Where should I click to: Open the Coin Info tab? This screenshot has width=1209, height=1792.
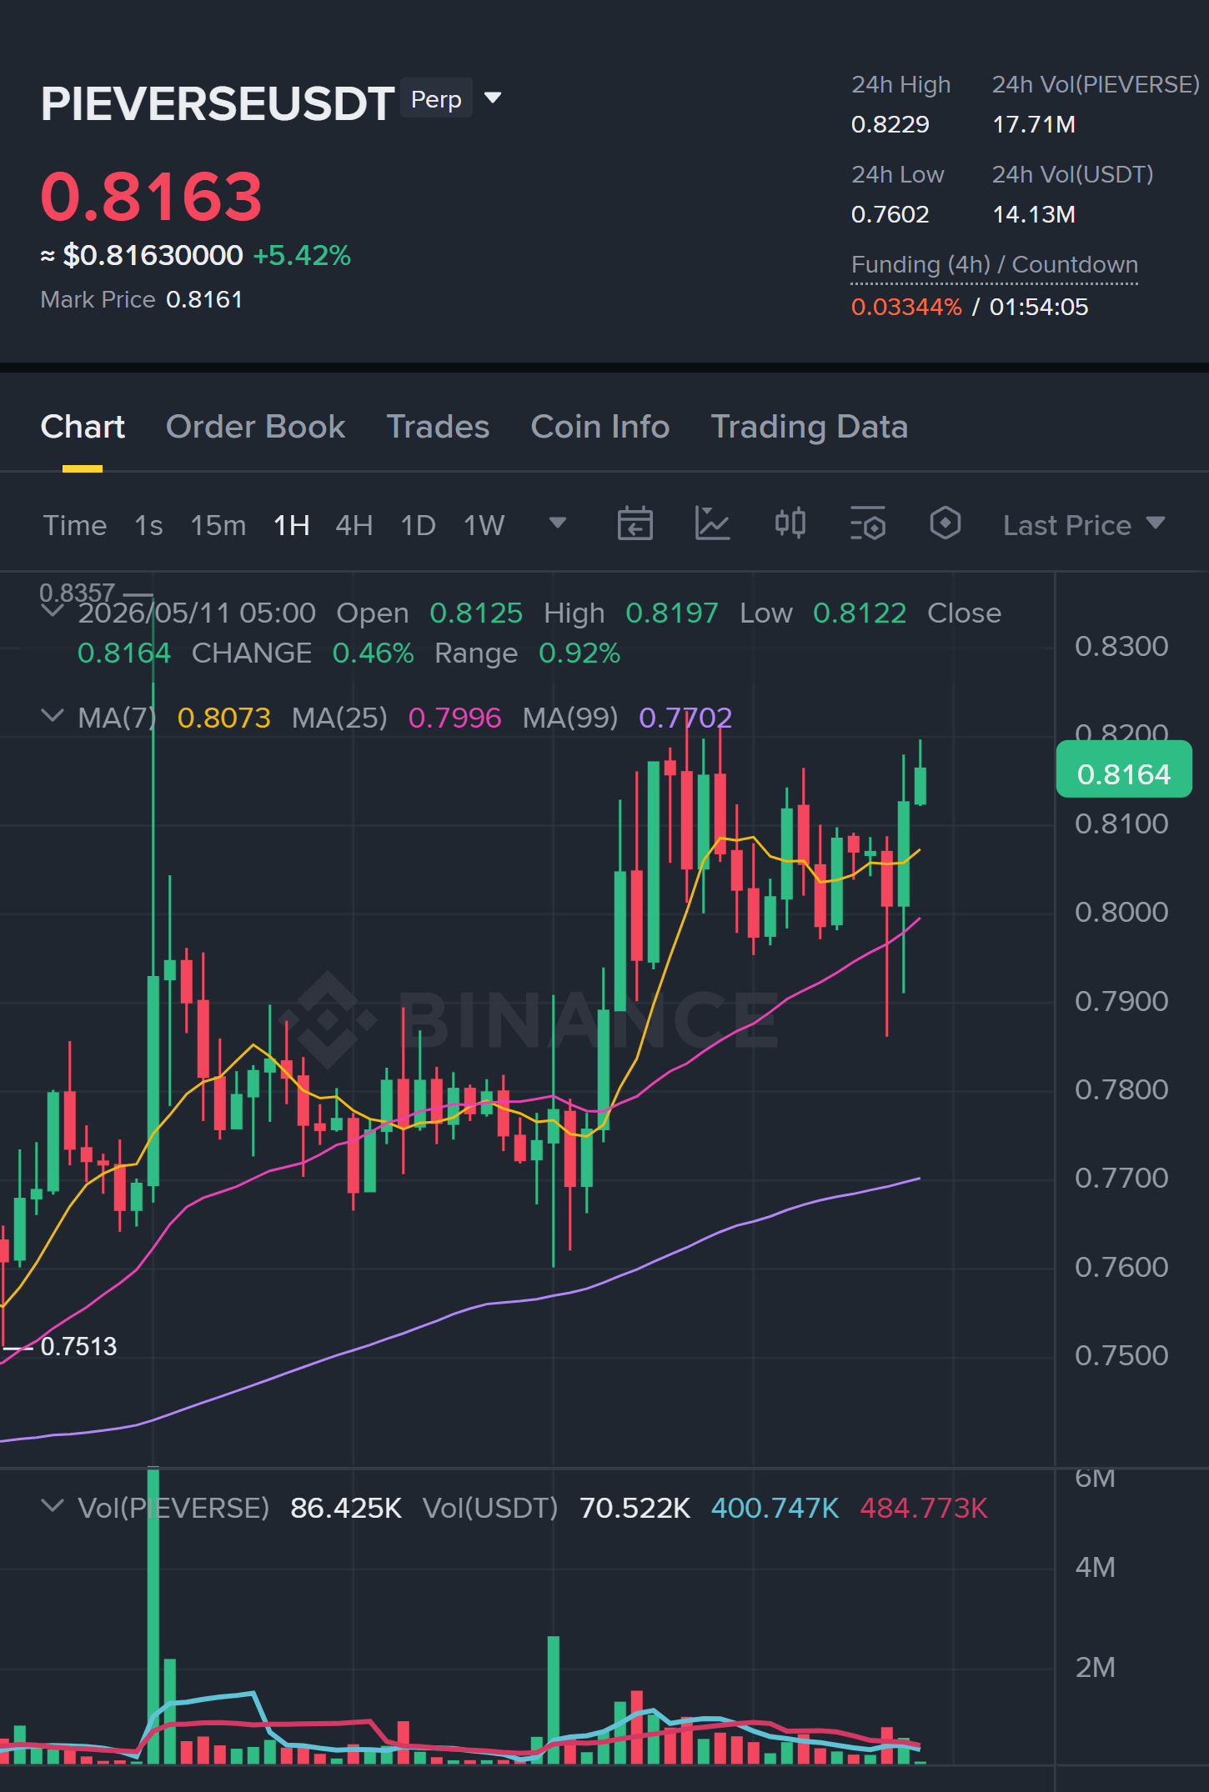pyautogui.click(x=600, y=427)
